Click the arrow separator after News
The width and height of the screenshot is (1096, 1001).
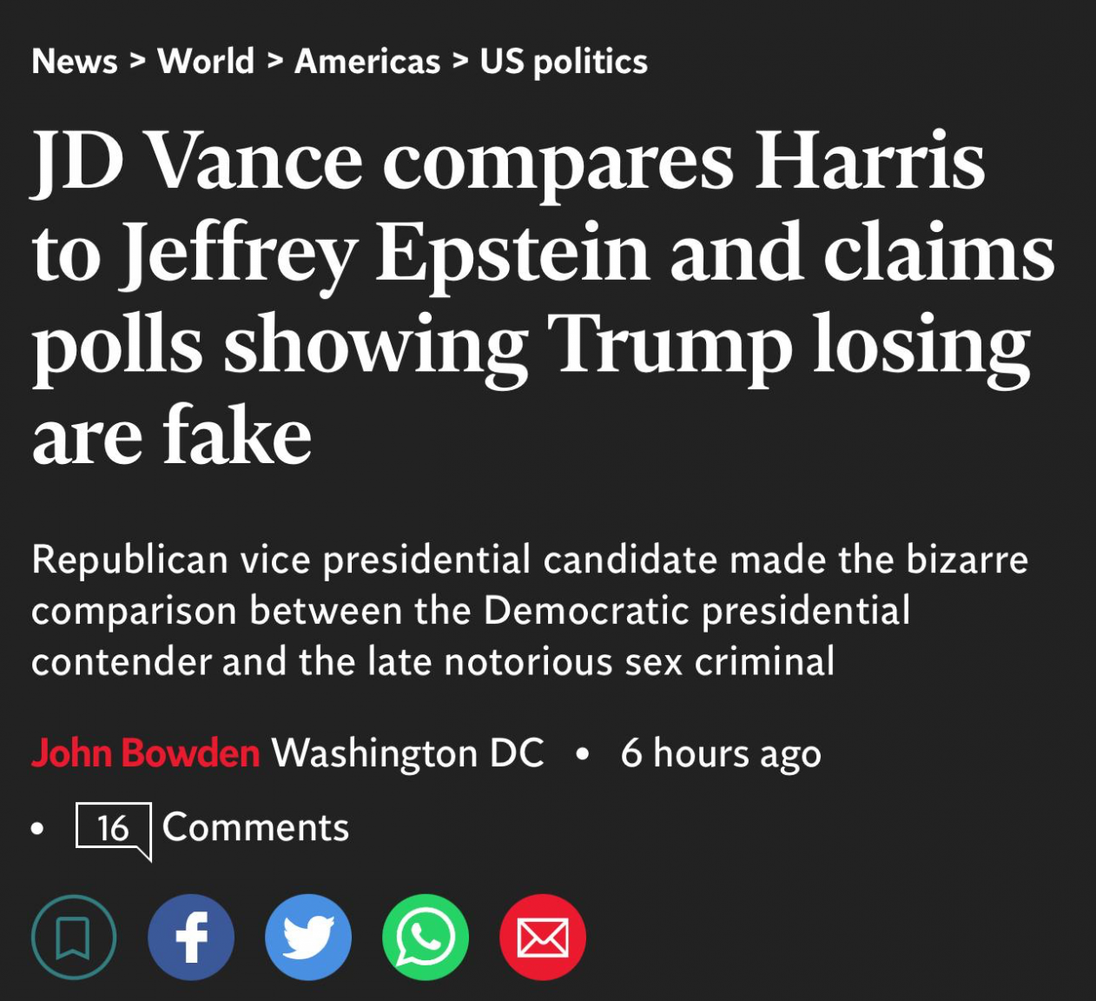(x=137, y=62)
